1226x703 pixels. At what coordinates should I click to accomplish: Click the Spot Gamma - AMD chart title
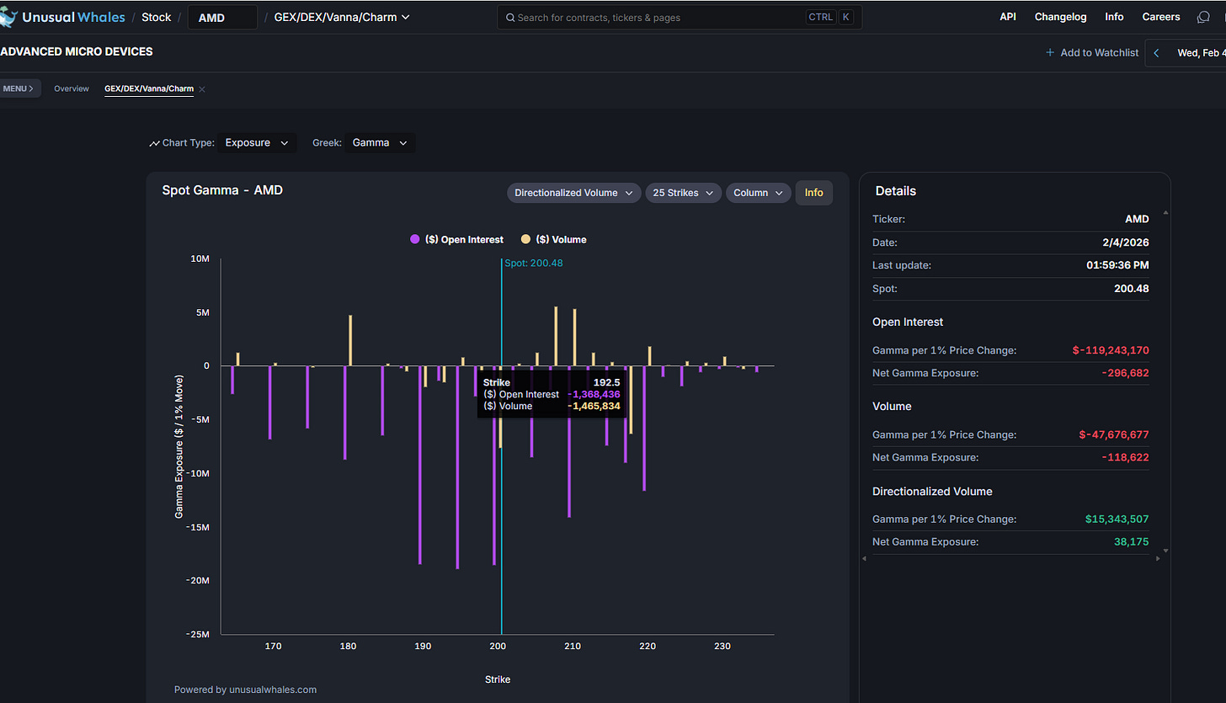pos(222,190)
